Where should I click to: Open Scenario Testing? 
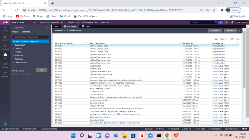pos(49,129)
